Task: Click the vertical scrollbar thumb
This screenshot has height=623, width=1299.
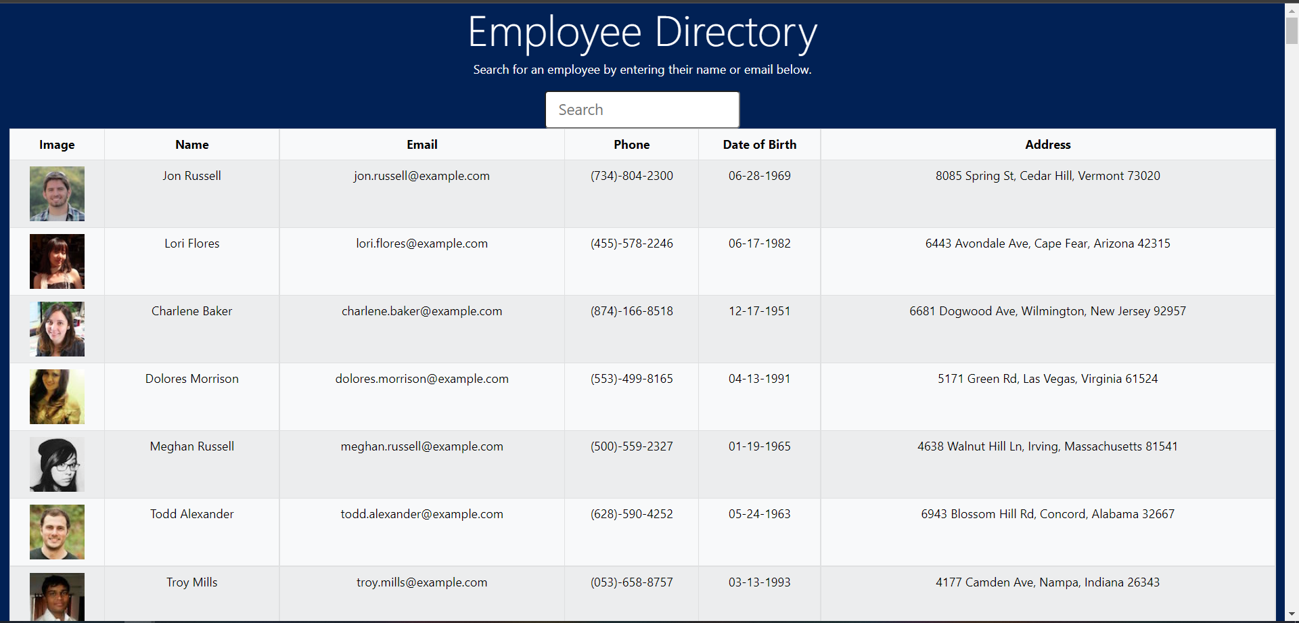Action: coord(1292,31)
